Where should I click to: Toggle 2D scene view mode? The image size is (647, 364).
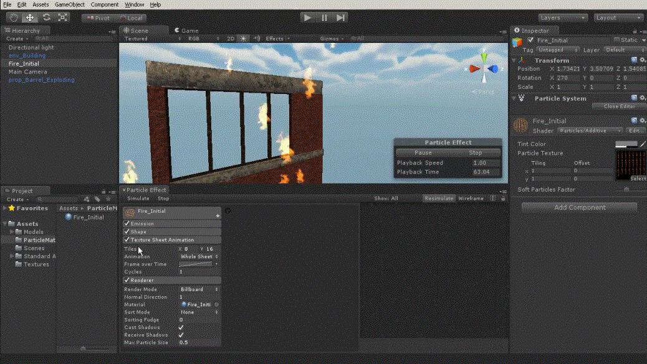click(x=231, y=39)
